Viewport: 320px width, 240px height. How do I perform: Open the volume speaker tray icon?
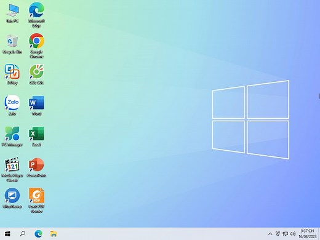pyautogui.click(x=293, y=234)
